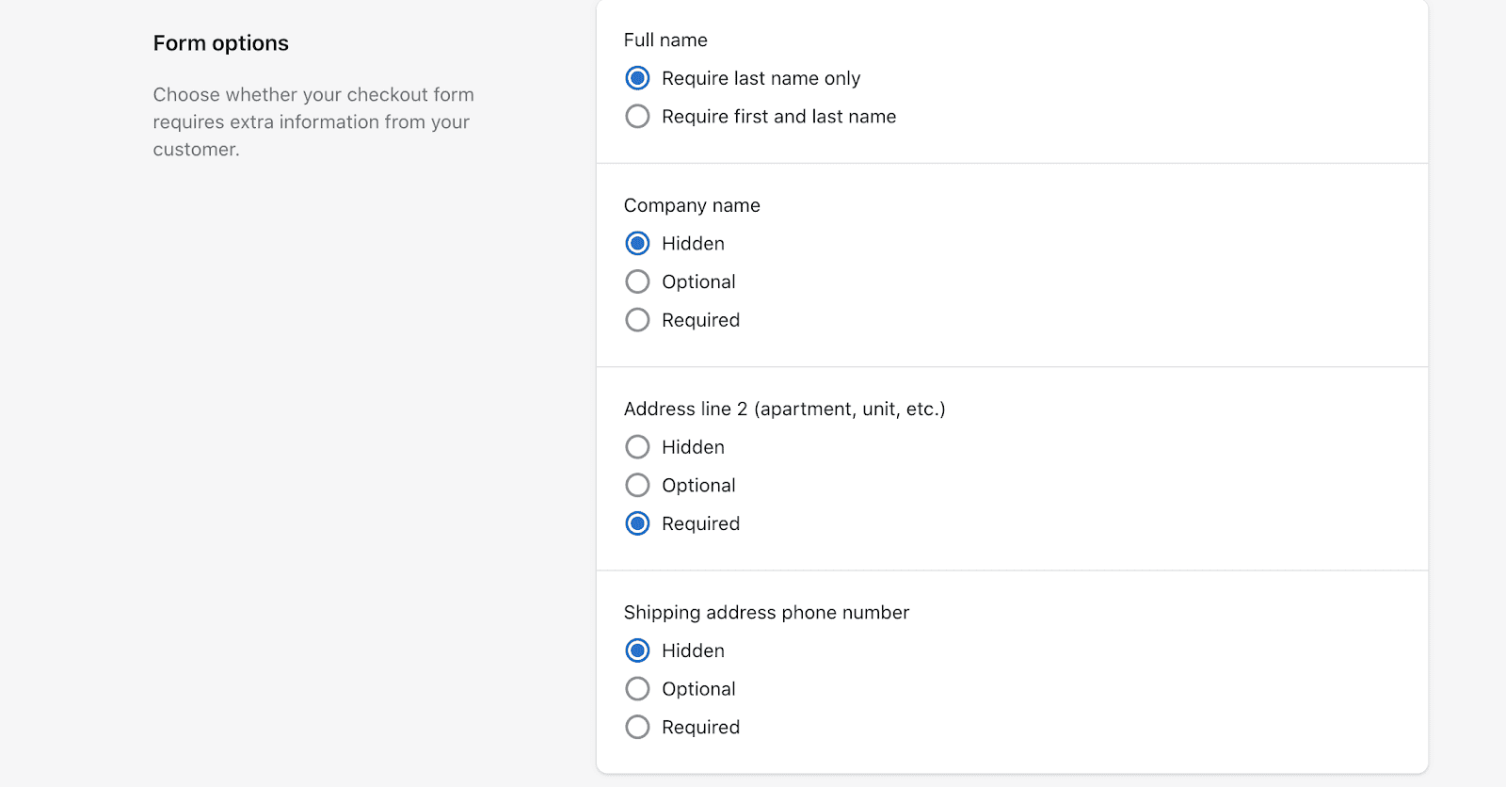The width and height of the screenshot is (1506, 787).
Task: Click the checkout form description text
Action: [313, 121]
